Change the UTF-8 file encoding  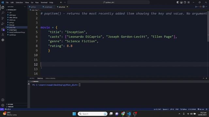tap(172, 109)
